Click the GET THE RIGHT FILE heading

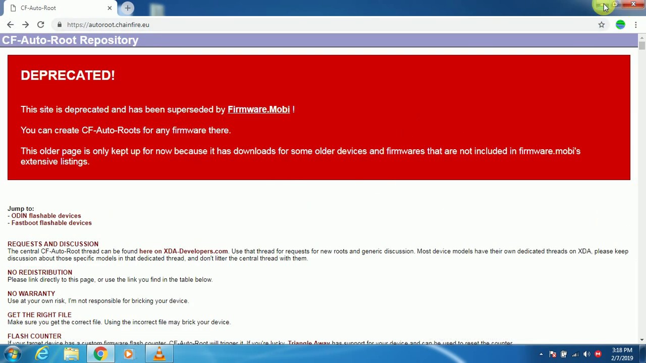point(39,315)
